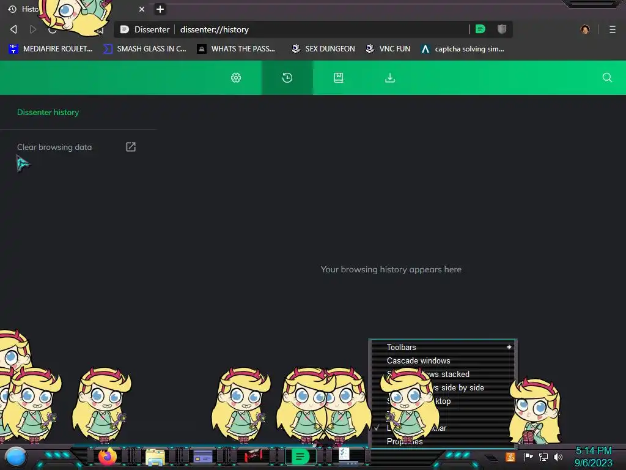Open WHATS THE PASS... bookmark
The width and height of the screenshot is (626, 470).
[x=237, y=49]
